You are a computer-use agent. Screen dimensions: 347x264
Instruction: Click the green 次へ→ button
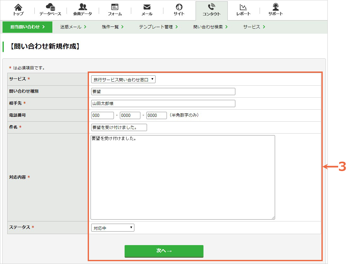(164, 251)
